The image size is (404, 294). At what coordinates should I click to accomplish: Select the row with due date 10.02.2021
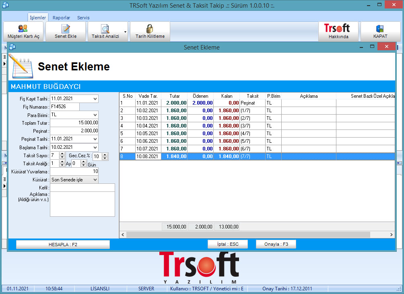[x=257, y=111]
